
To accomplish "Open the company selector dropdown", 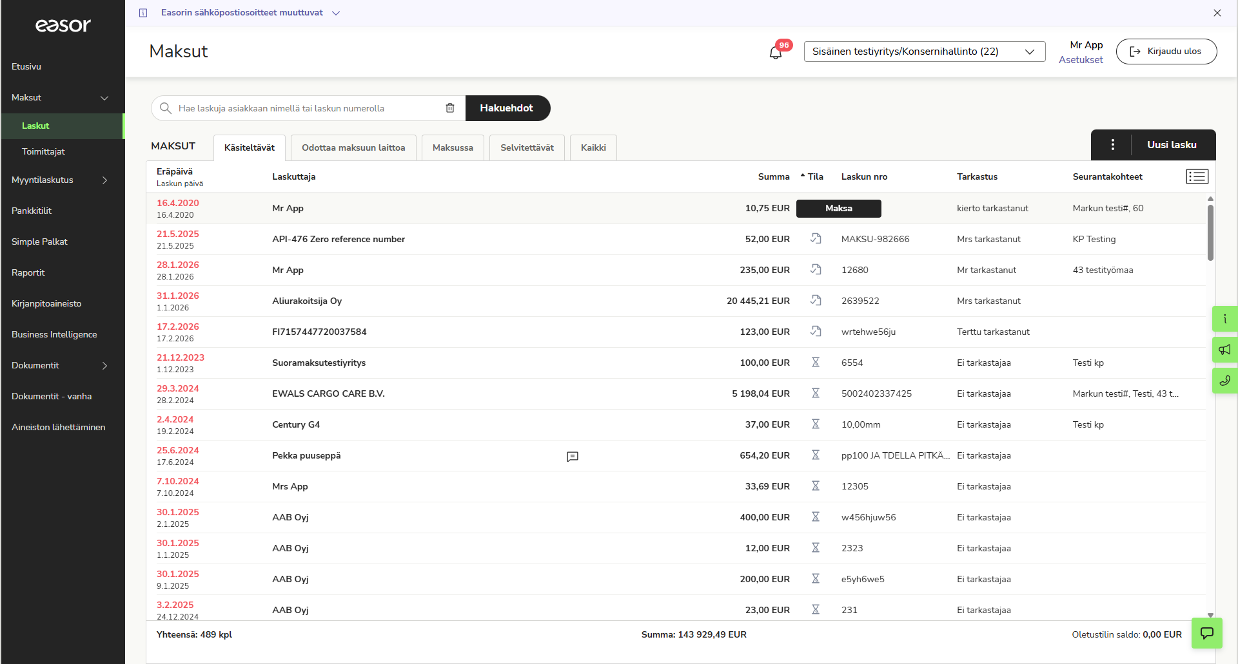I will click(x=924, y=52).
